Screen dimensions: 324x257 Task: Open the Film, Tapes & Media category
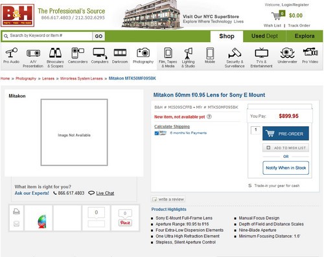pos(168,58)
